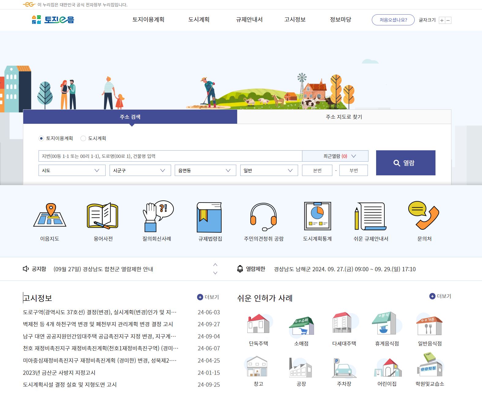482x395 pixels.
Task: Click the 열람제한 bell icon
Action: 240,269
